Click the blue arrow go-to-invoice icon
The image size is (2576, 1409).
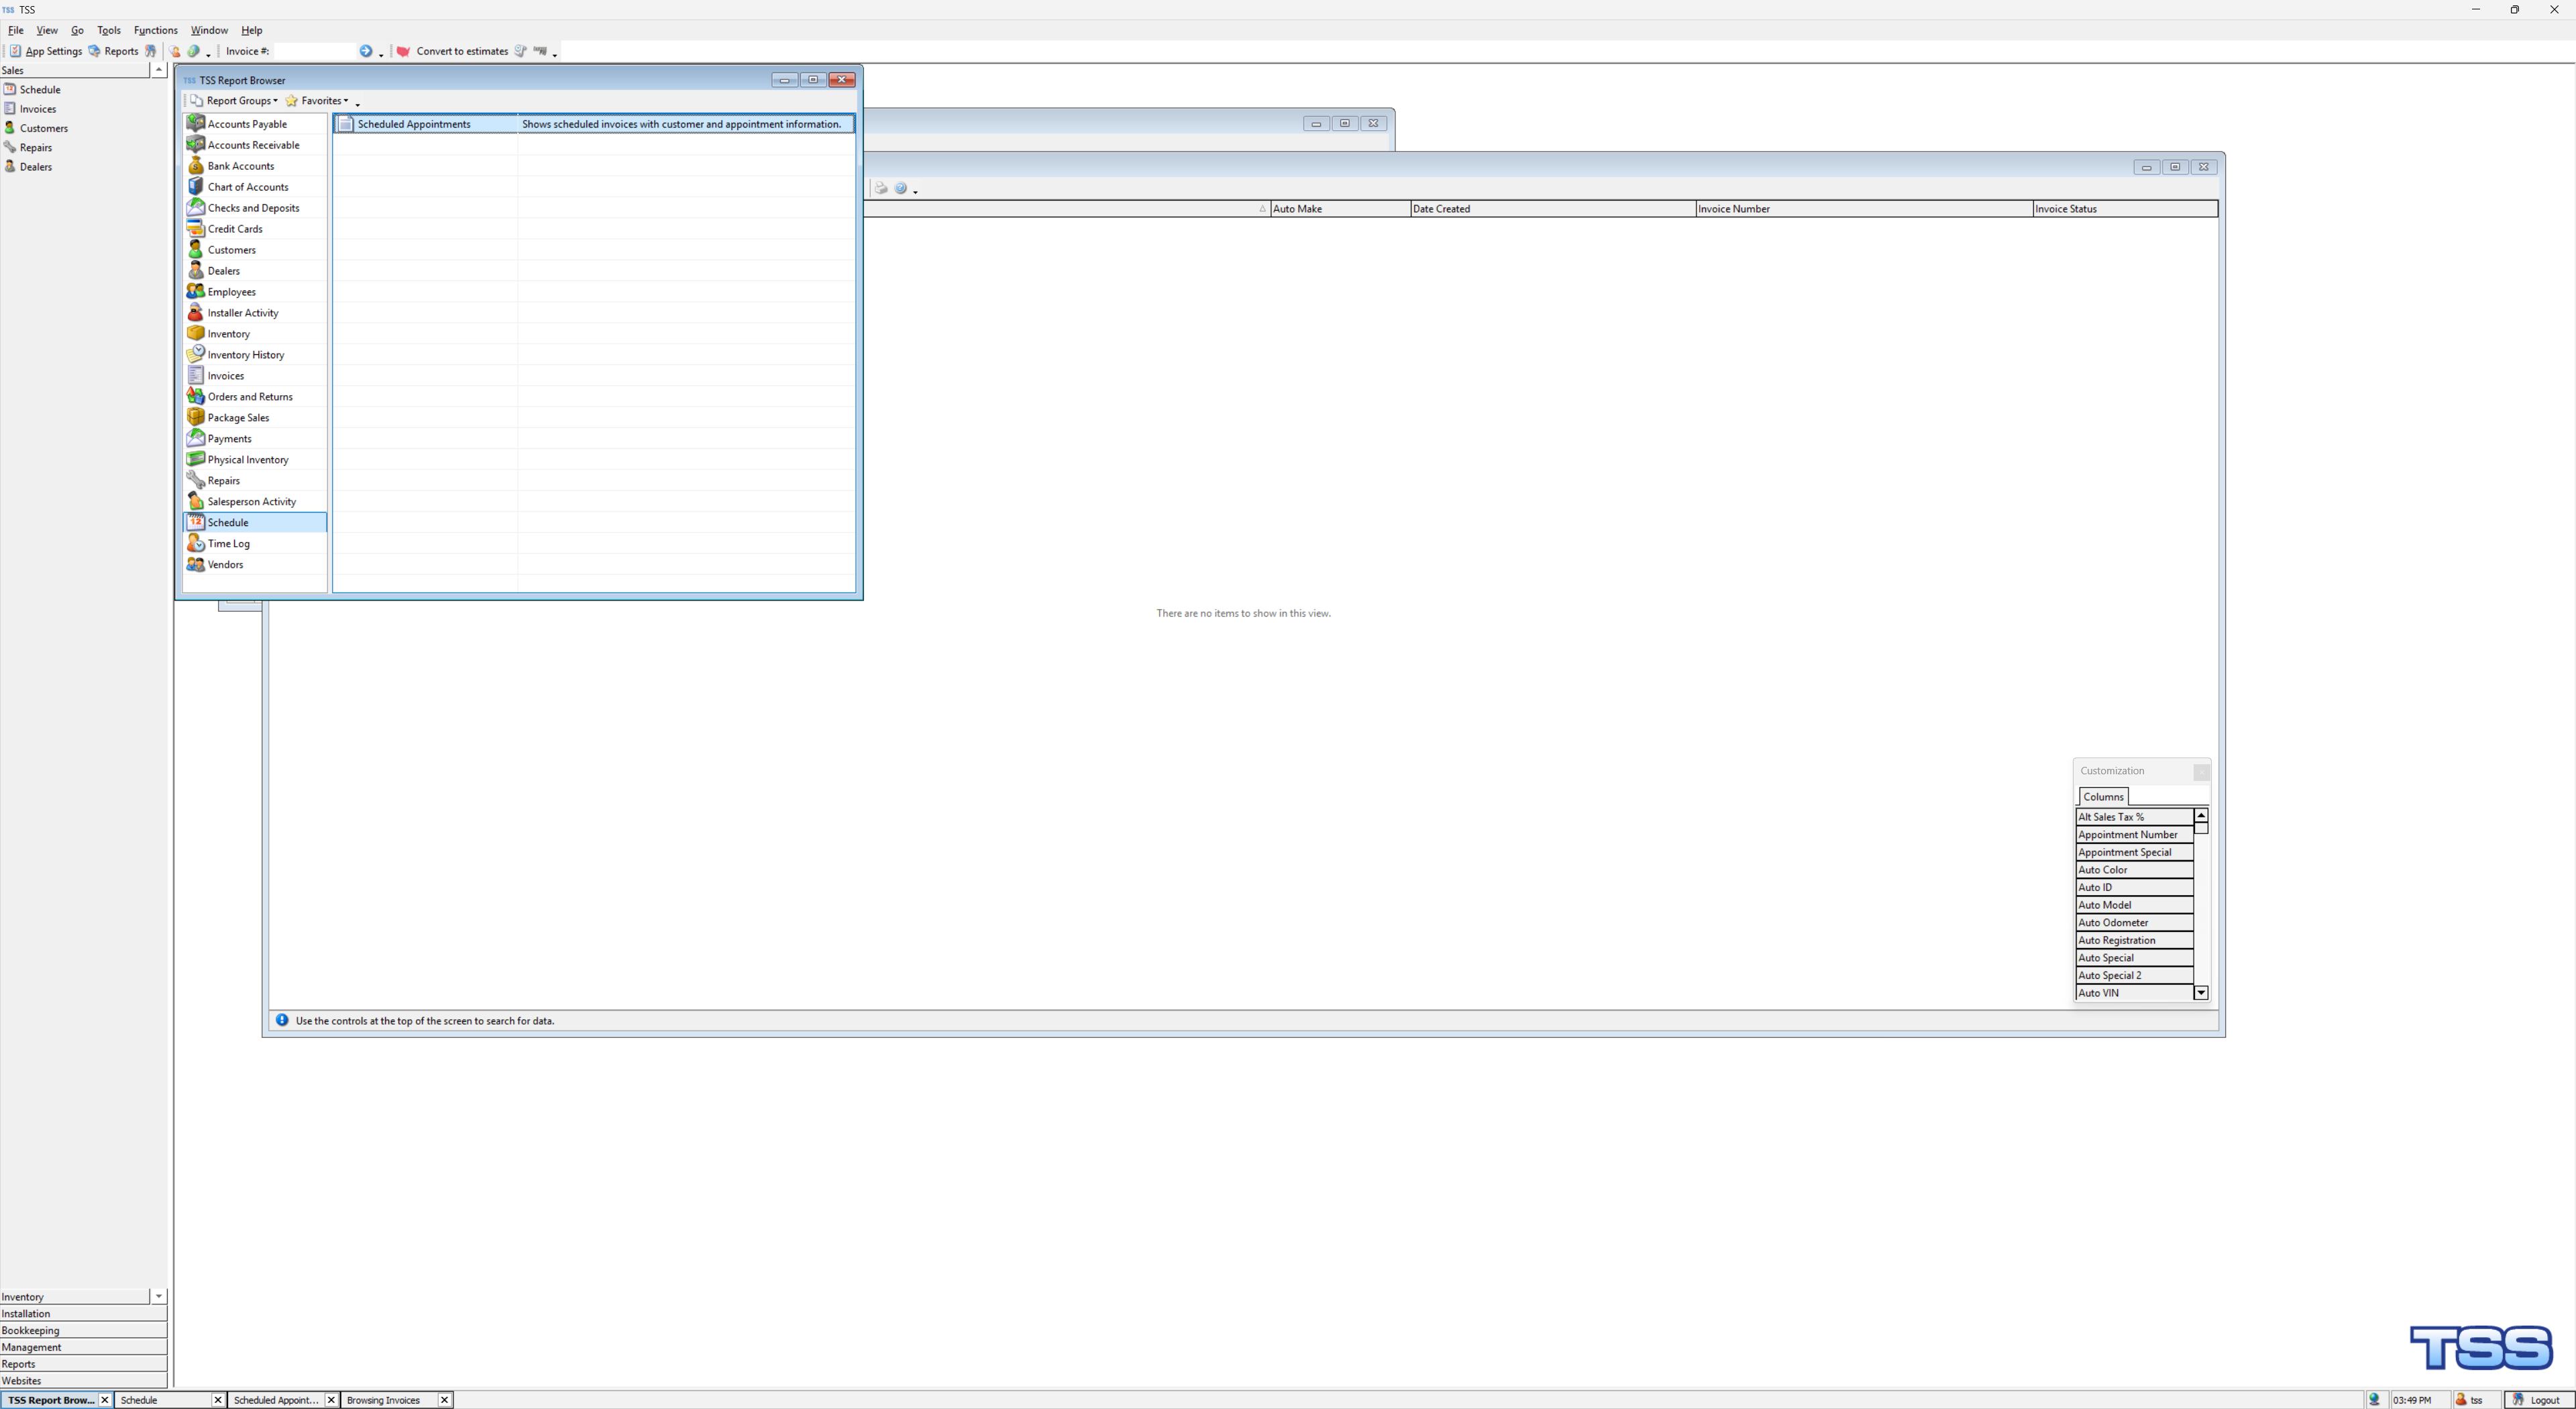click(366, 51)
